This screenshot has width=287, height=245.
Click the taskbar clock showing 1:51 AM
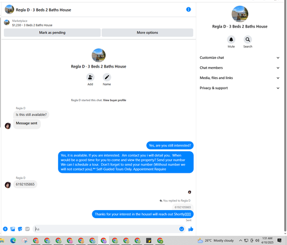[x=267, y=240]
